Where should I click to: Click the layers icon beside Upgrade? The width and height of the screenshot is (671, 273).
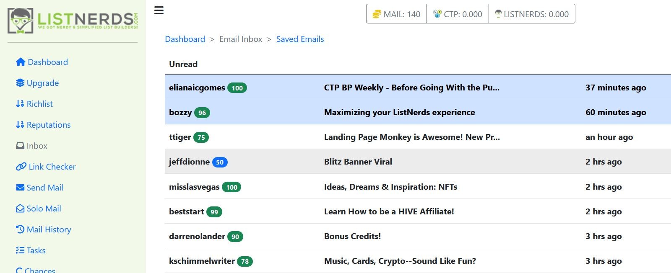20,83
